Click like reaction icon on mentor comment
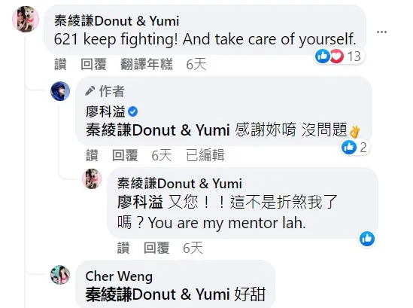This screenshot has height=308, width=413. pos(367,239)
